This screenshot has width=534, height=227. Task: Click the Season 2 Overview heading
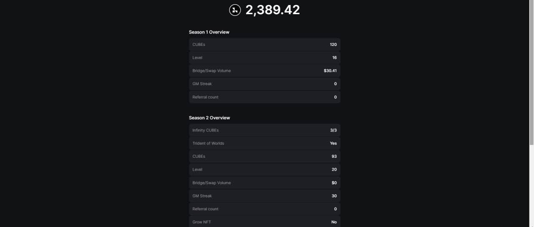coord(209,118)
